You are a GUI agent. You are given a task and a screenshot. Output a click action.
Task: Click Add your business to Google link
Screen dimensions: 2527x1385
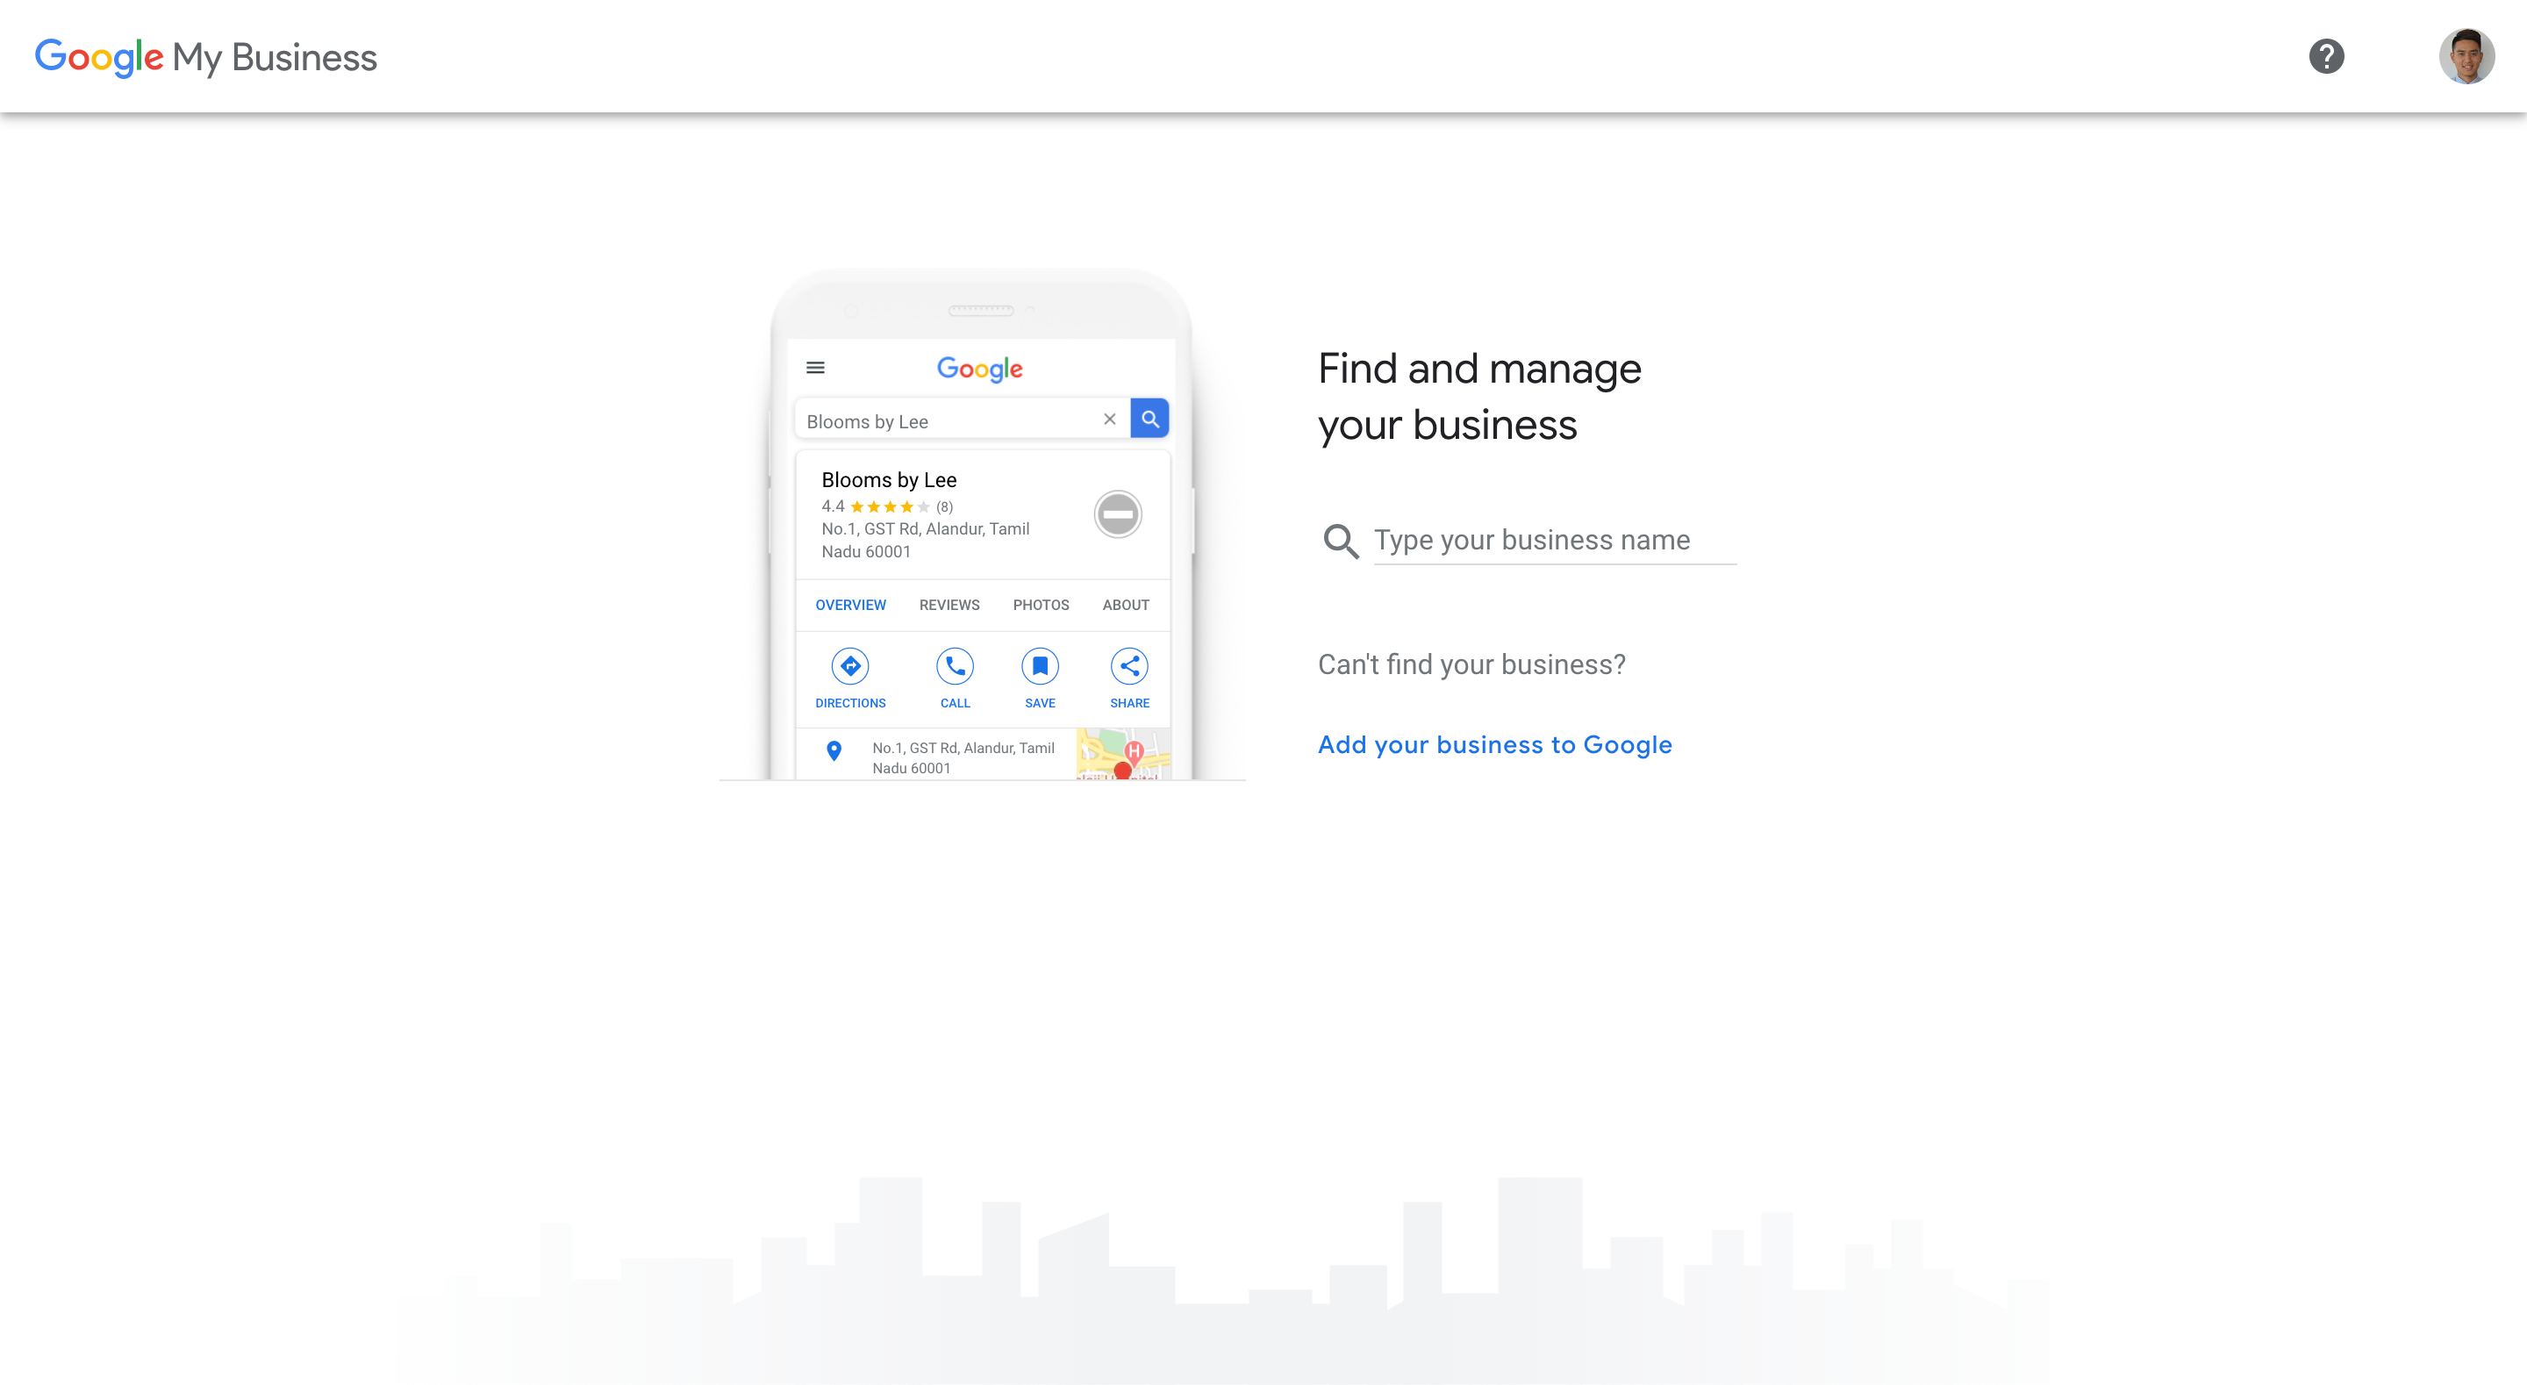(x=1495, y=743)
